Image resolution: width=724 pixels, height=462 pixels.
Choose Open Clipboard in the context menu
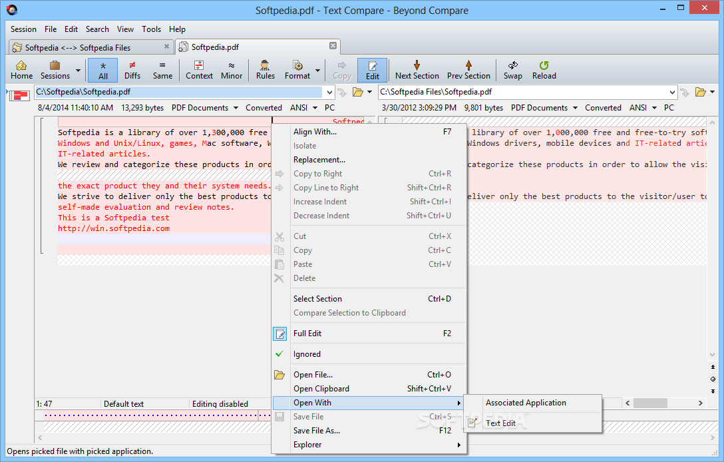tap(369, 389)
